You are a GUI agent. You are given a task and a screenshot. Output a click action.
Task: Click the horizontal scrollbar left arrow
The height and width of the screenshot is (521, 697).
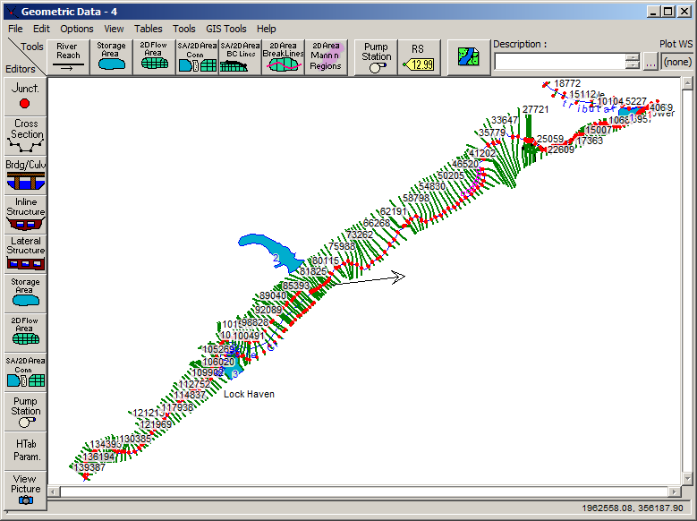pos(54,491)
